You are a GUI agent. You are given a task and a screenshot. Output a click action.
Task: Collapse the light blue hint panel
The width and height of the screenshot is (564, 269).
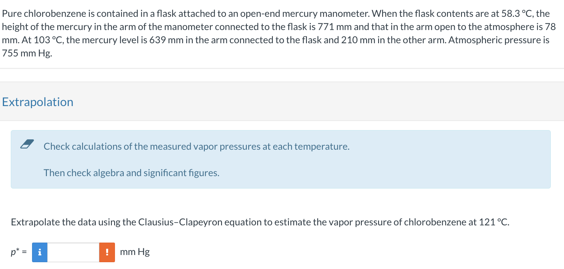pyautogui.click(x=280, y=159)
